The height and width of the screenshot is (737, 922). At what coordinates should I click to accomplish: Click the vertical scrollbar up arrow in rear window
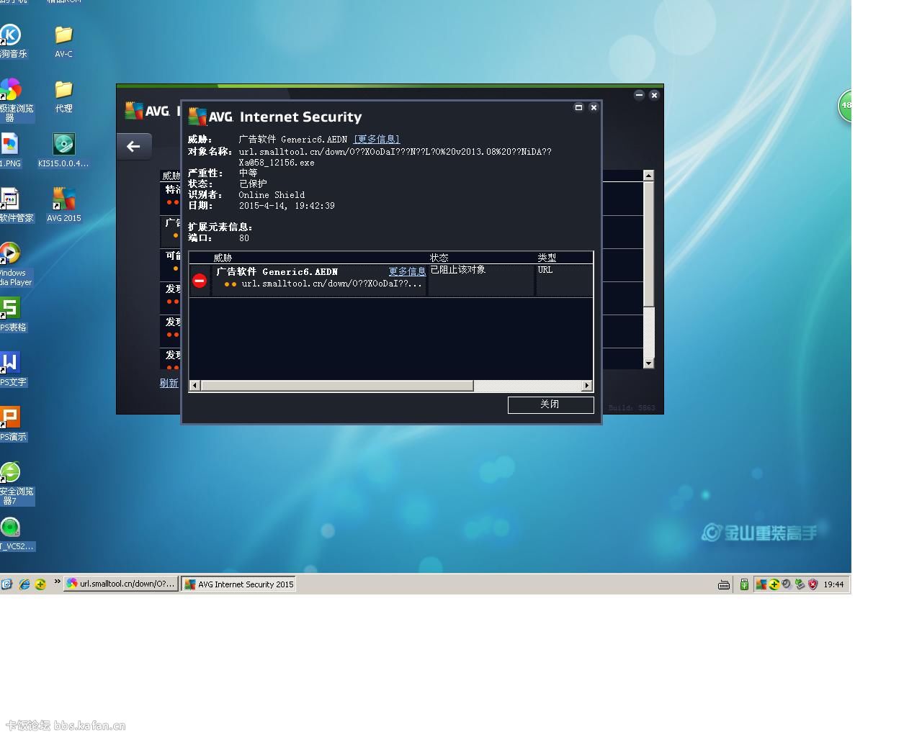click(x=648, y=176)
